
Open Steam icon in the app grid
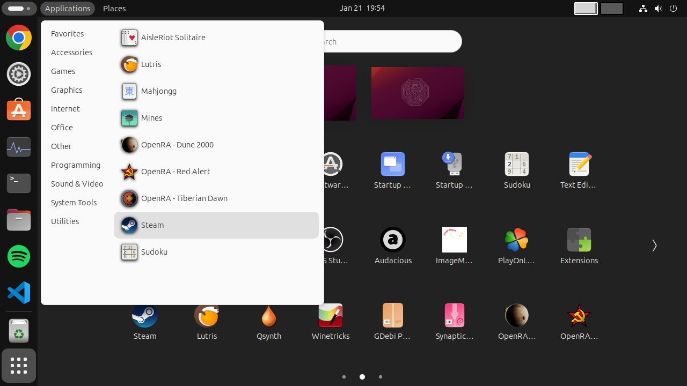(145, 322)
